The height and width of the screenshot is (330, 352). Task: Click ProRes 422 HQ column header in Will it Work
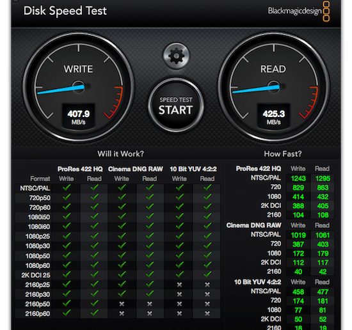pos(80,169)
